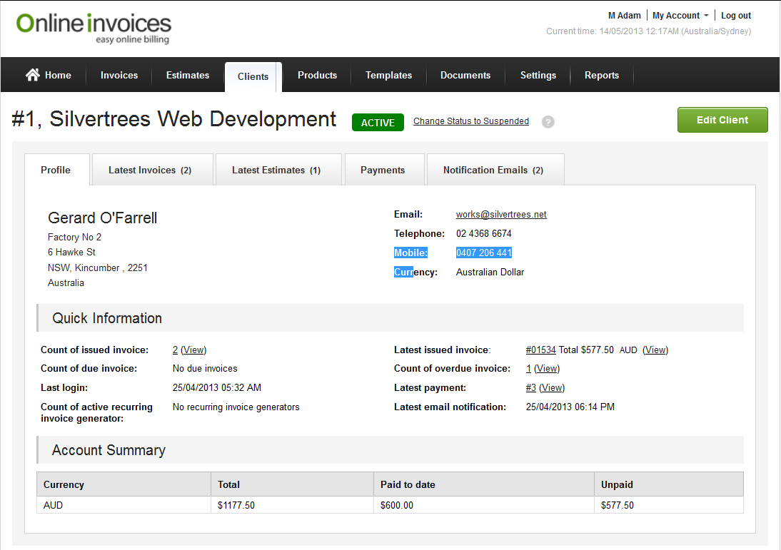Image resolution: width=781 pixels, height=550 pixels.
Task: Click Log out link
Action: [x=736, y=16]
